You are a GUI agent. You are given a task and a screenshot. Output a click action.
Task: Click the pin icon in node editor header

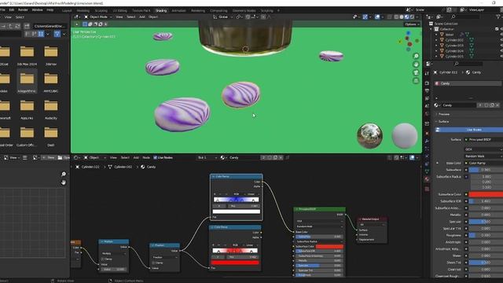(288, 157)
